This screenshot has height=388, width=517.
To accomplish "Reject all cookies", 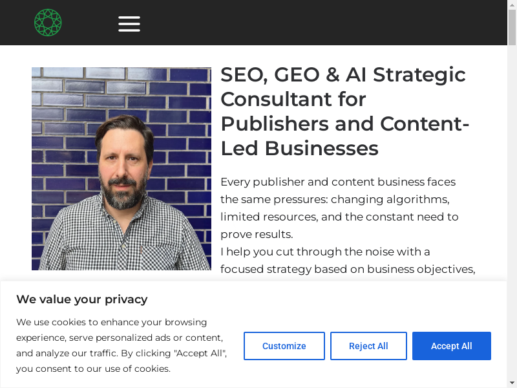I will [x=368, y=346].
